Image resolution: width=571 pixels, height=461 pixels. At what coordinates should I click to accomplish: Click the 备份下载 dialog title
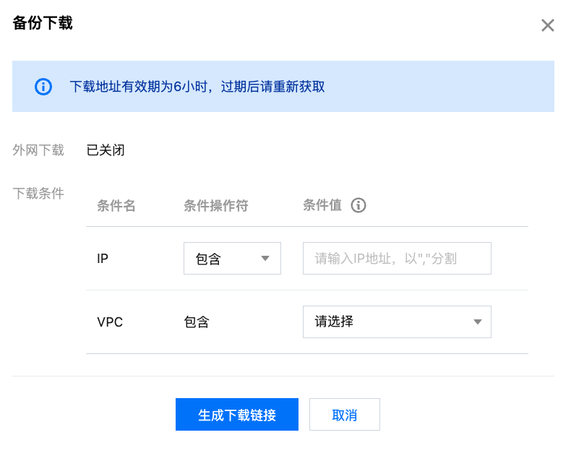43,23
